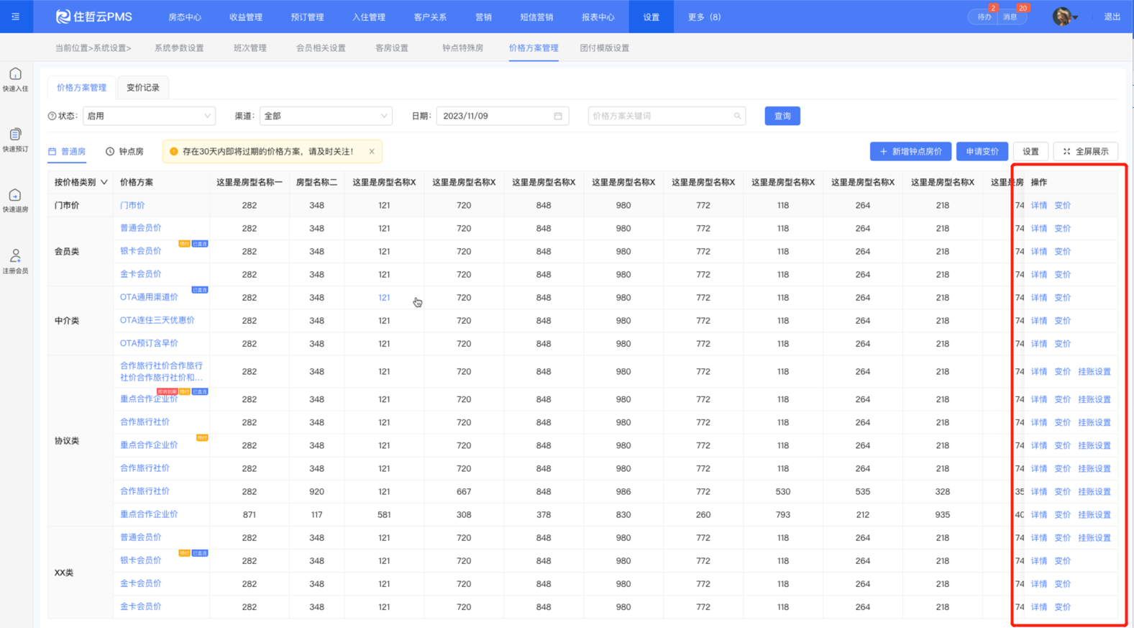This screenshot has height=628, width=1134.
Task: Go to 团付模版设置 sub-tab
Action: point(605,48)
